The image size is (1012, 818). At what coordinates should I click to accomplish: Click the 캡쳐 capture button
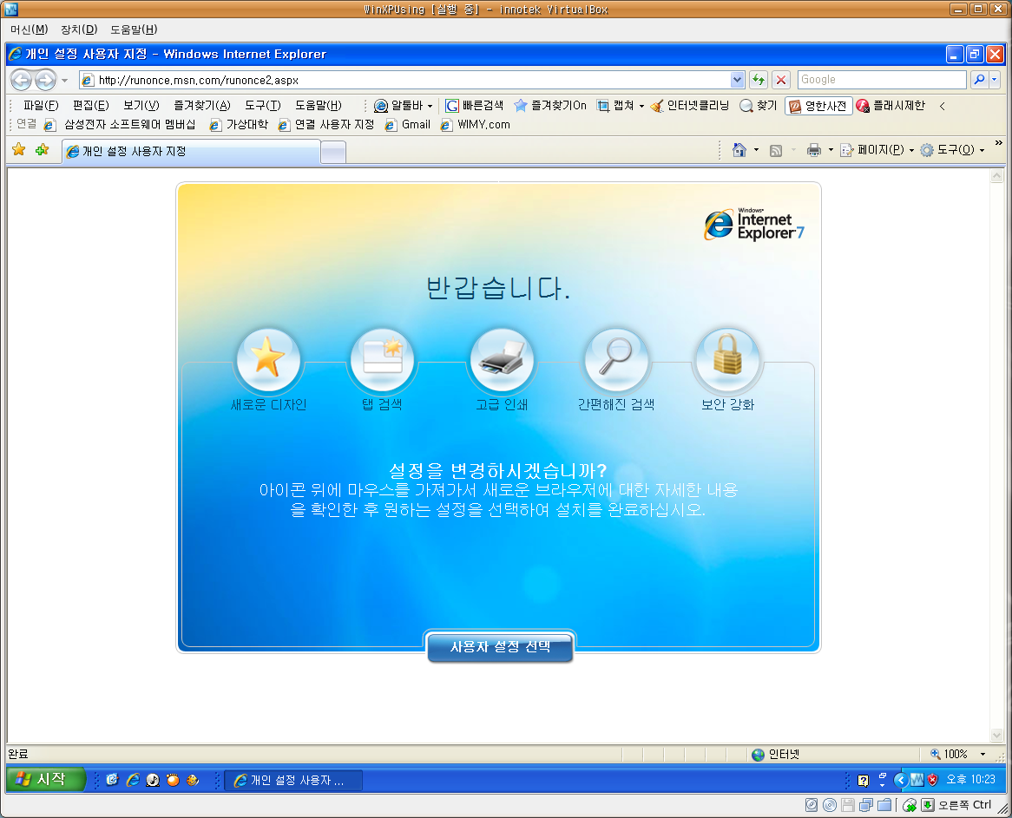[x=615, y=105]
